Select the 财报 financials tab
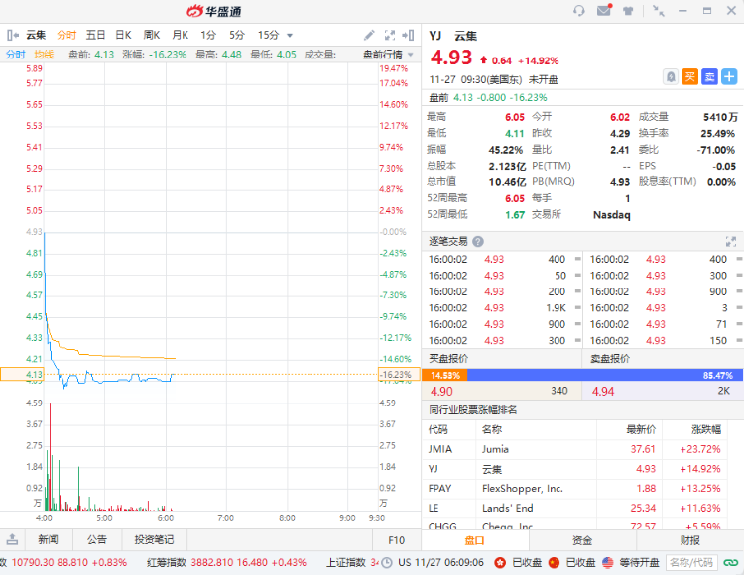The width and height of the screenshot is (744, 575). [x=689, y=540]
